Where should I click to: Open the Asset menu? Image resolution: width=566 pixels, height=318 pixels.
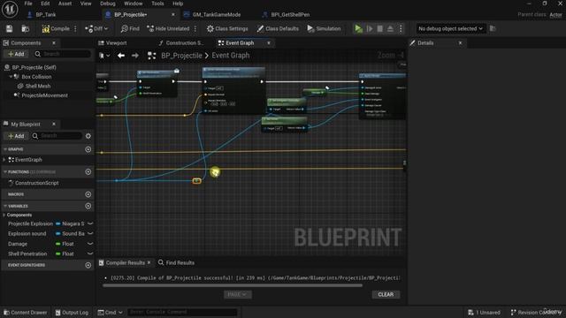pos(65,4)
